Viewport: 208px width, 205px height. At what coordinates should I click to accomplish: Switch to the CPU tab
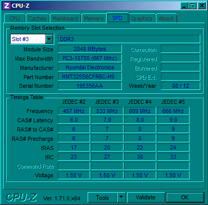(x=14, y=18)
